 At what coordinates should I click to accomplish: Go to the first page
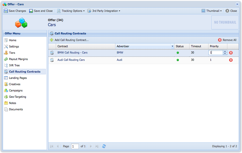pyautogui.click(x=52, y=146)
